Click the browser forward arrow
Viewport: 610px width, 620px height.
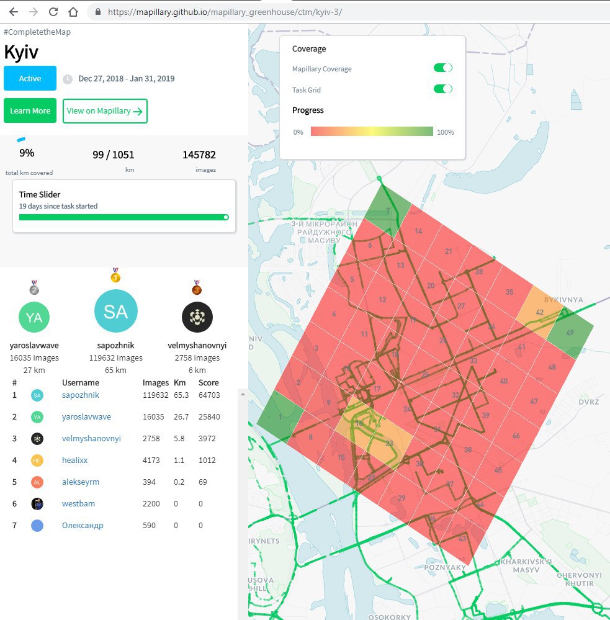[34, 12]
